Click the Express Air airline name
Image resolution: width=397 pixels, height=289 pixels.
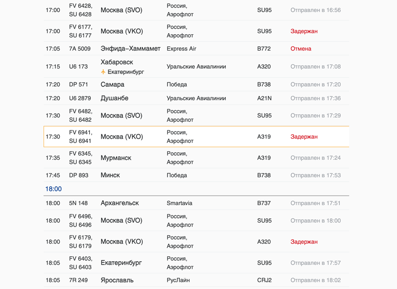[181, 49]
